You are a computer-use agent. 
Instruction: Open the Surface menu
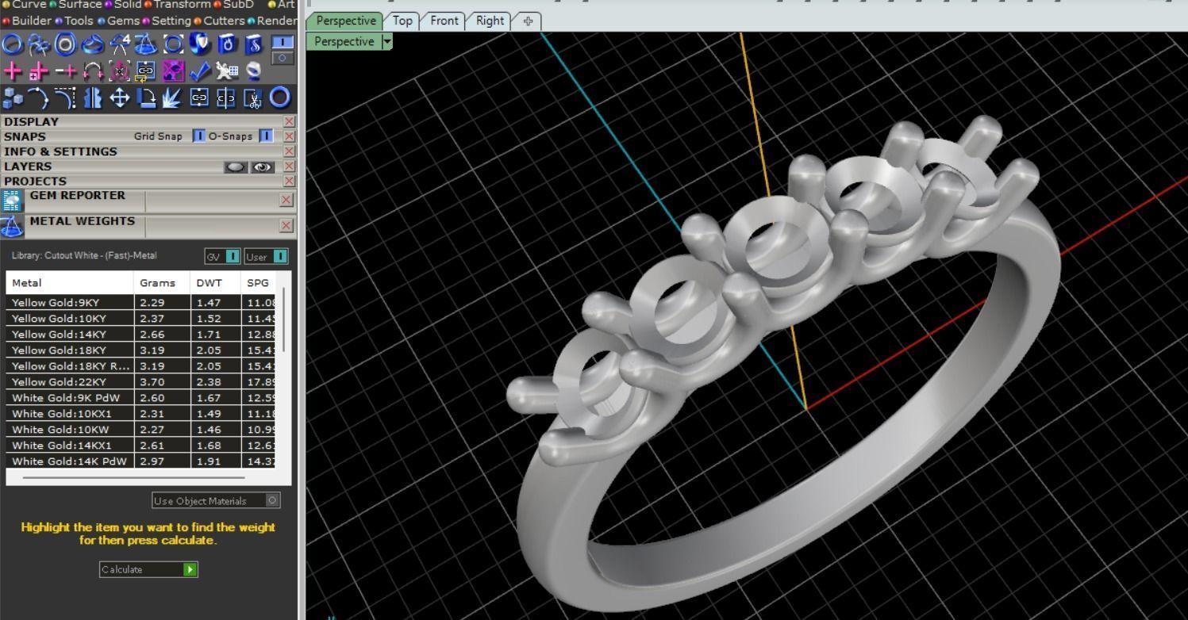79,5
